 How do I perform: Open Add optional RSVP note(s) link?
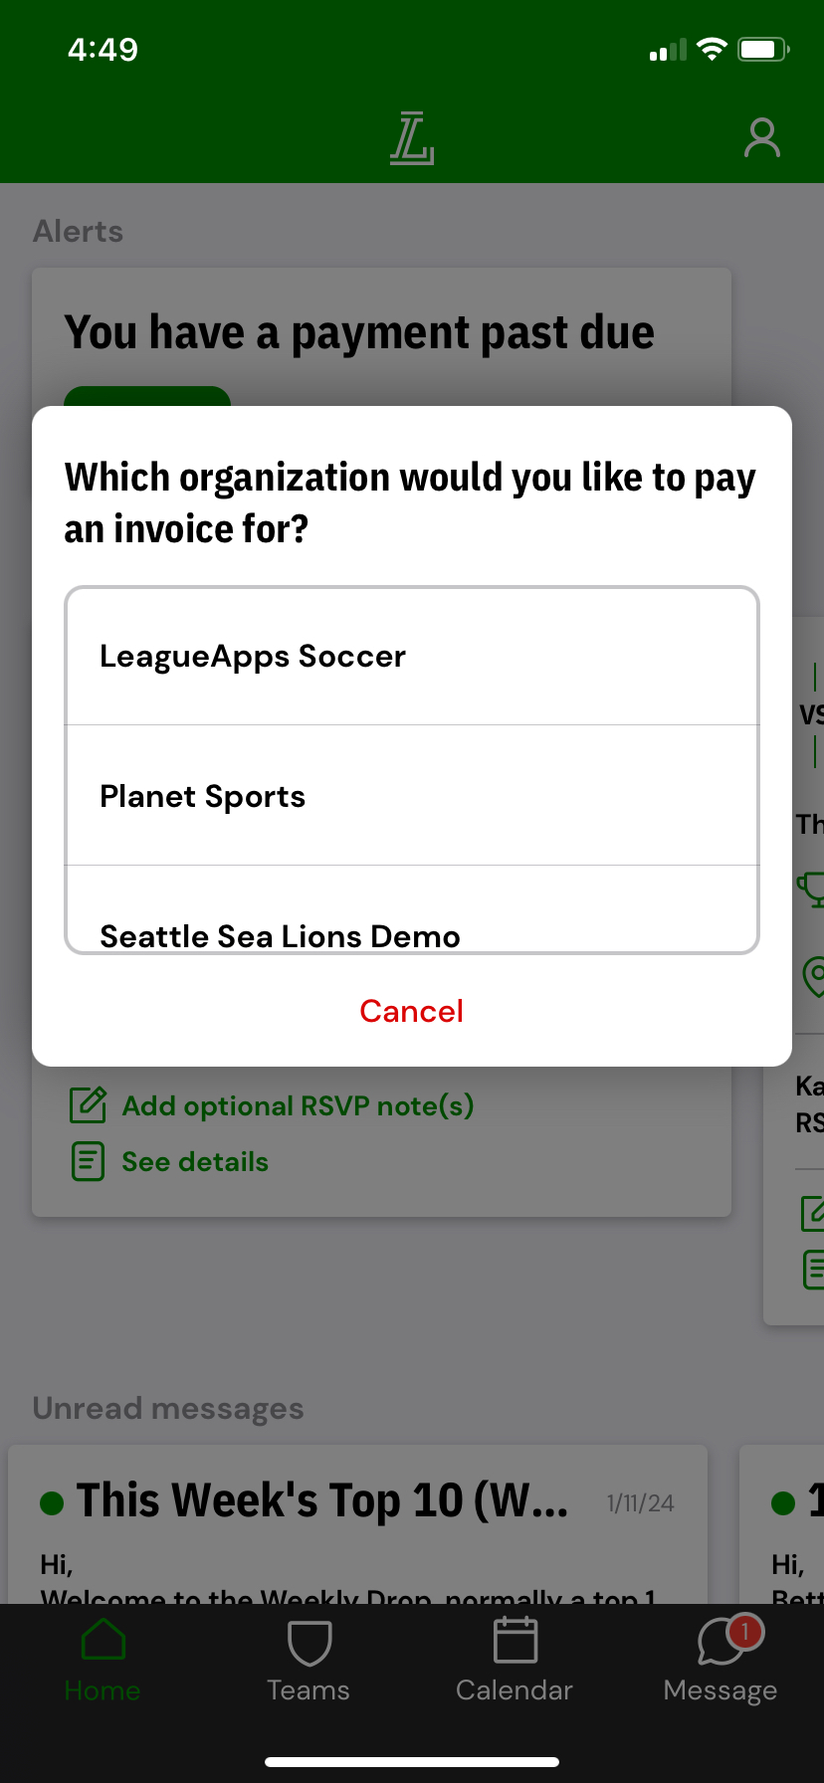click(298, 1106)
